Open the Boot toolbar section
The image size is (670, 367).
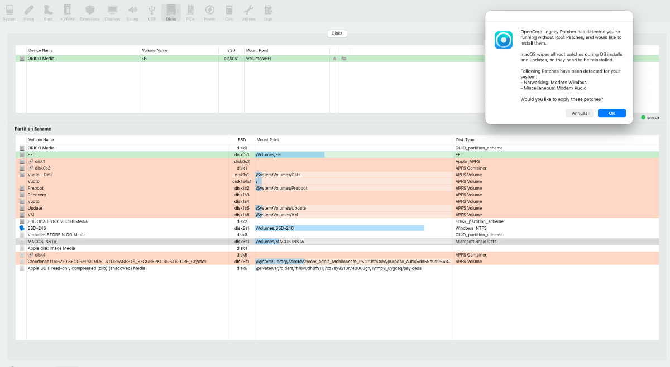[48, 12]
